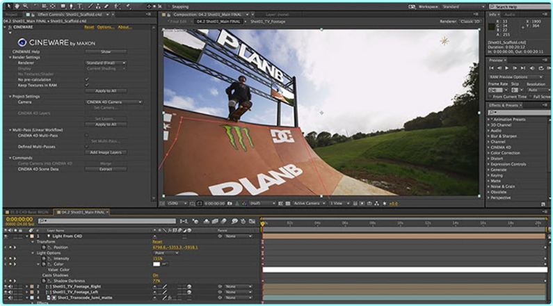This screenshot has width=553, height=306.
Task: Click the Show Channel color icon
Action: coord(244,203)
